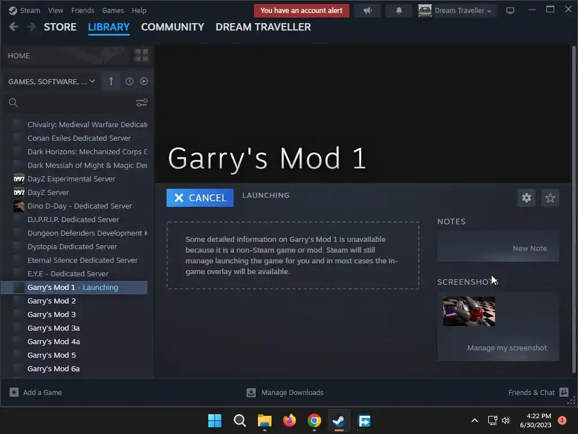Click Manage my screenshot link

point(507,348)
